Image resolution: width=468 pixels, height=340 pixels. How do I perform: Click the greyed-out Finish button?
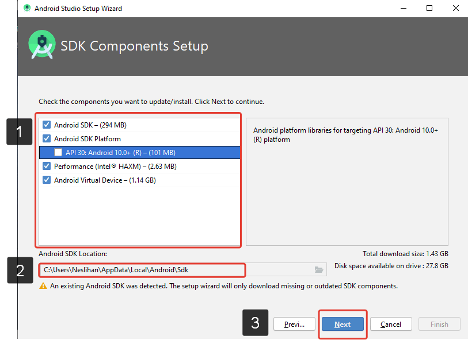(439, 324)
